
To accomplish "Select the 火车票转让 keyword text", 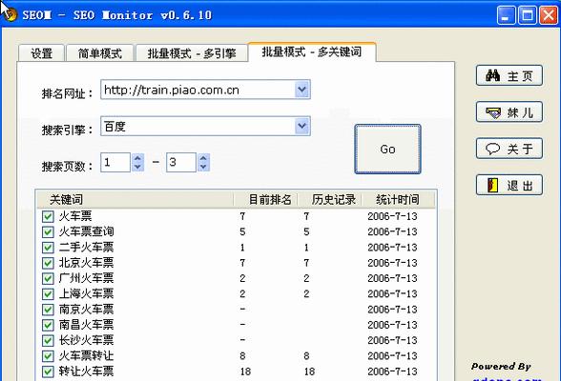I will pos(86,355).
